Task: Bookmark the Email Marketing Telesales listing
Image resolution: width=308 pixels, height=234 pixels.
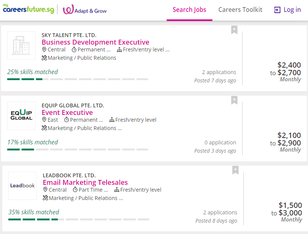Action: [x=235, y=170]
